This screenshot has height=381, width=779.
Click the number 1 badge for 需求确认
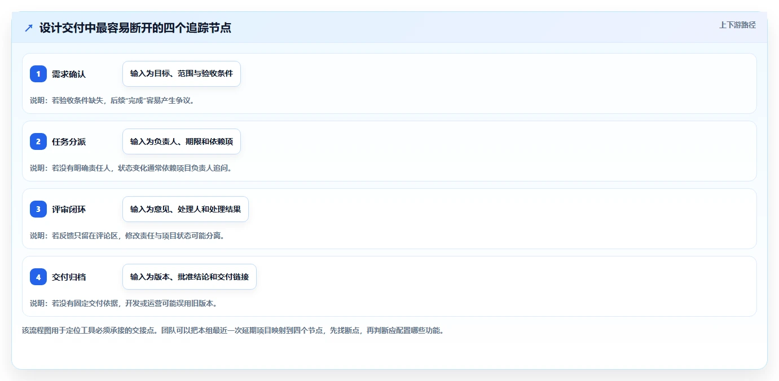pyautogui.click(x=38, y=74)
